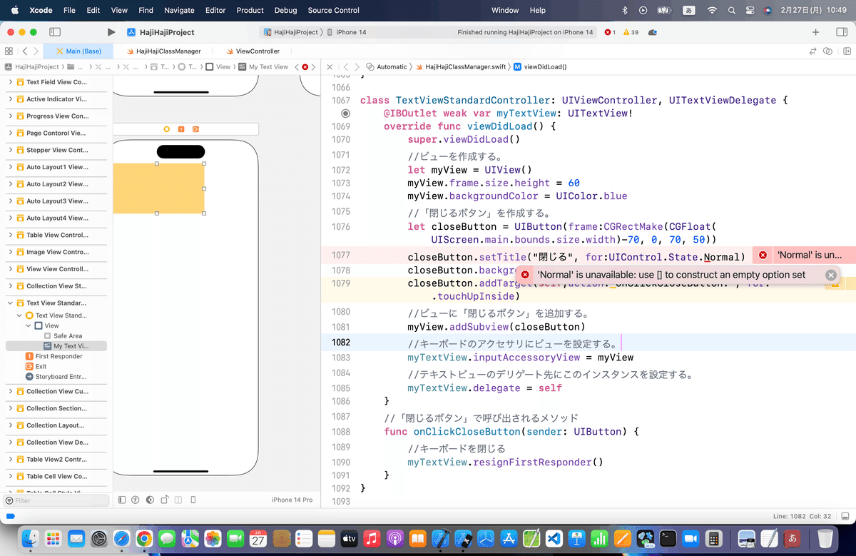
Task: Open the library with plus button
Action: tap(816, 32)
